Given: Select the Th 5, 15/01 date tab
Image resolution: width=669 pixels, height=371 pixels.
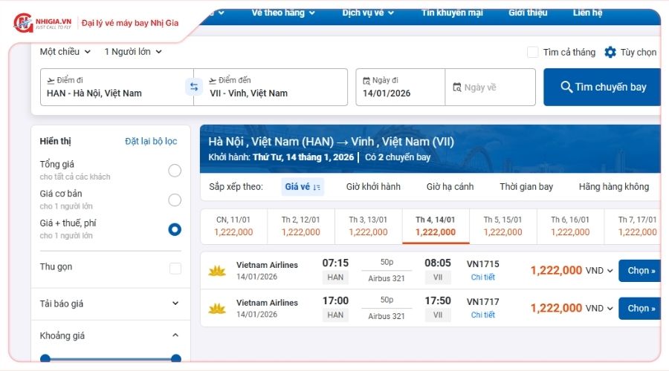Looking at the screenshot, I should 503,226.
